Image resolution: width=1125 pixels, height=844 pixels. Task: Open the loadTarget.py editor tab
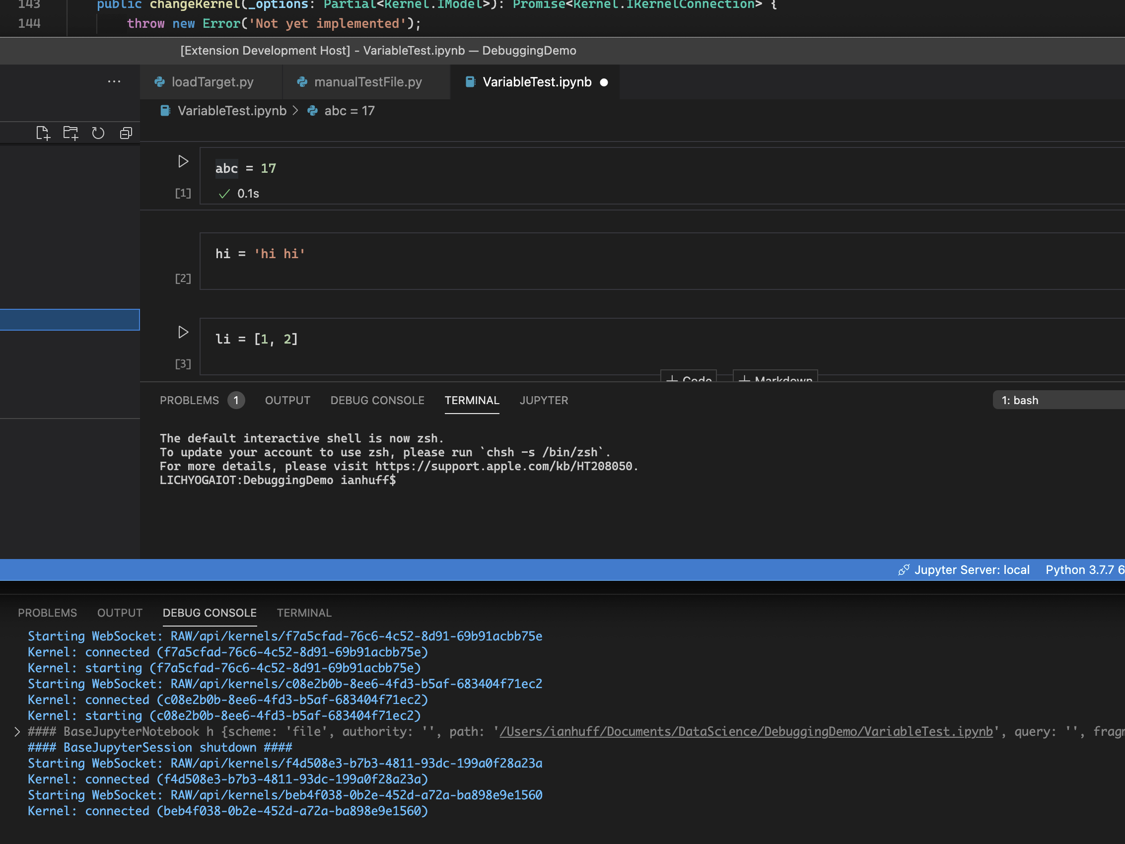(212, 81)
